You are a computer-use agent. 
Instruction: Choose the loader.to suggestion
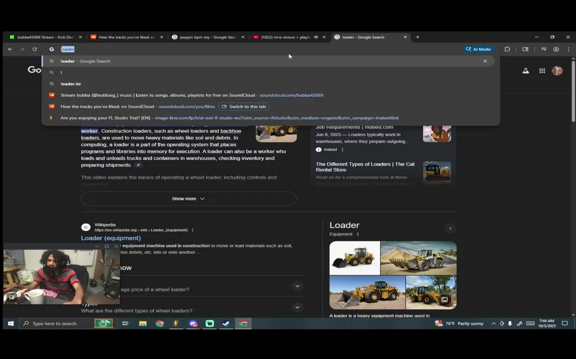tap(268, 84)
